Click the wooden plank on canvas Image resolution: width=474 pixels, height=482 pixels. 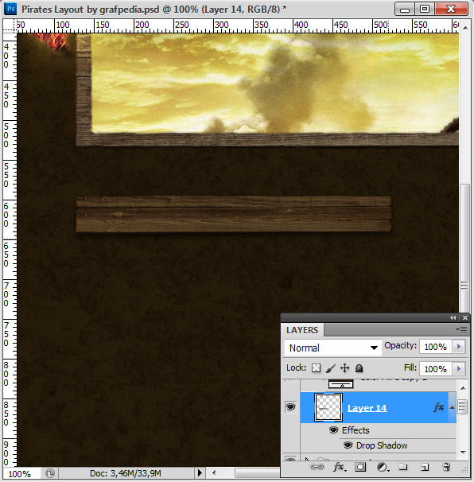pyautogui.click(x=234, y=214)
